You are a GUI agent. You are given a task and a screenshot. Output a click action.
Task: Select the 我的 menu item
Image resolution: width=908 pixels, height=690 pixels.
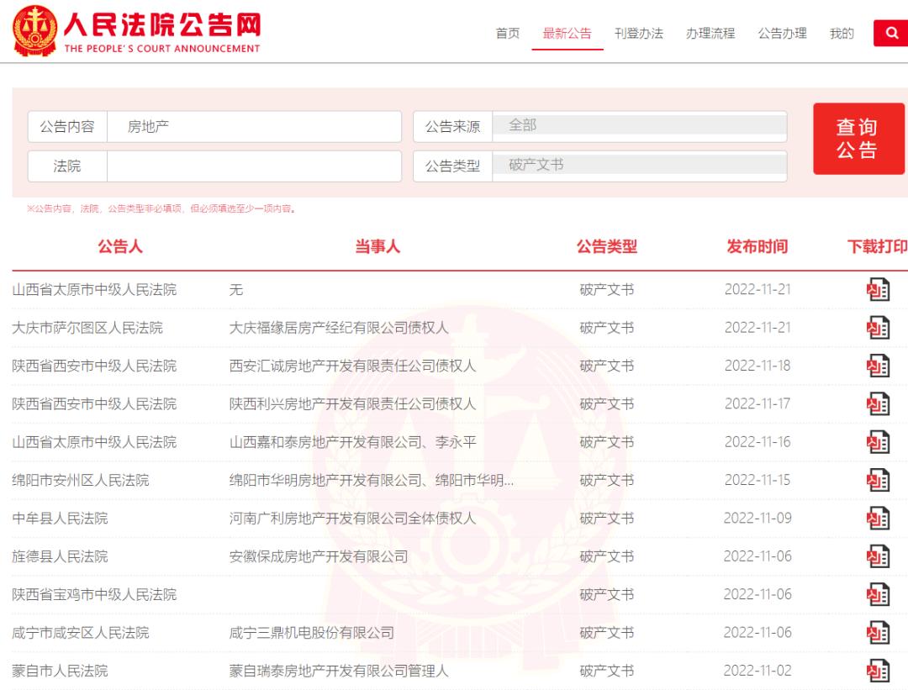coord(842,34)
